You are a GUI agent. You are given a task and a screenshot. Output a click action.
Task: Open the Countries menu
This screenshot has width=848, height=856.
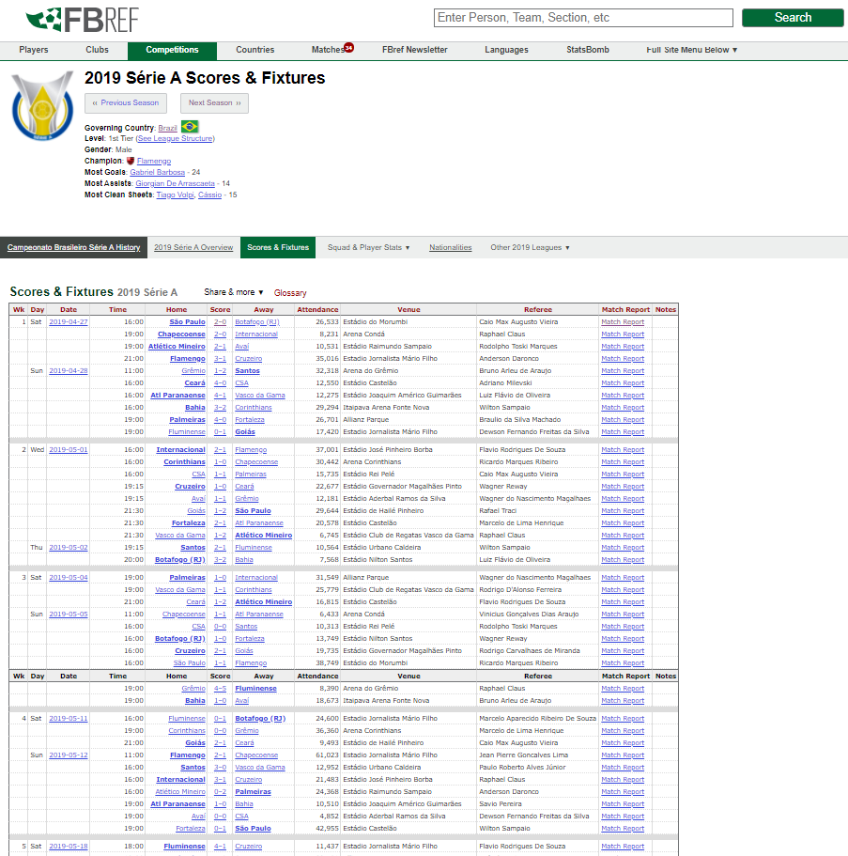click(254, 50)
